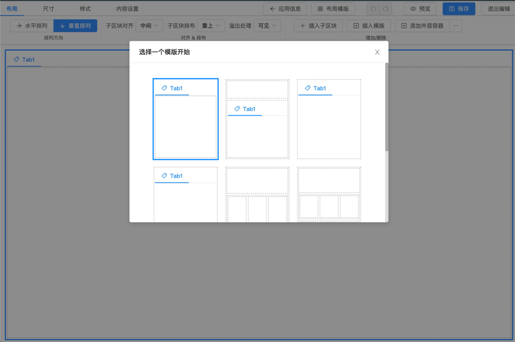The image size is (515, 342).
Task: Click 添加外层容器 button
Action: pos(422,25)
